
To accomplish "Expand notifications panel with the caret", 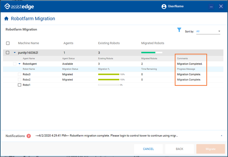I will click(x=221, y=136).
